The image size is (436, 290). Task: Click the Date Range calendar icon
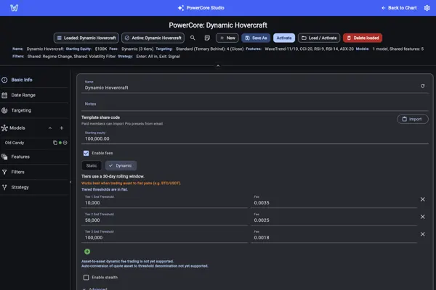click(4, 95)
